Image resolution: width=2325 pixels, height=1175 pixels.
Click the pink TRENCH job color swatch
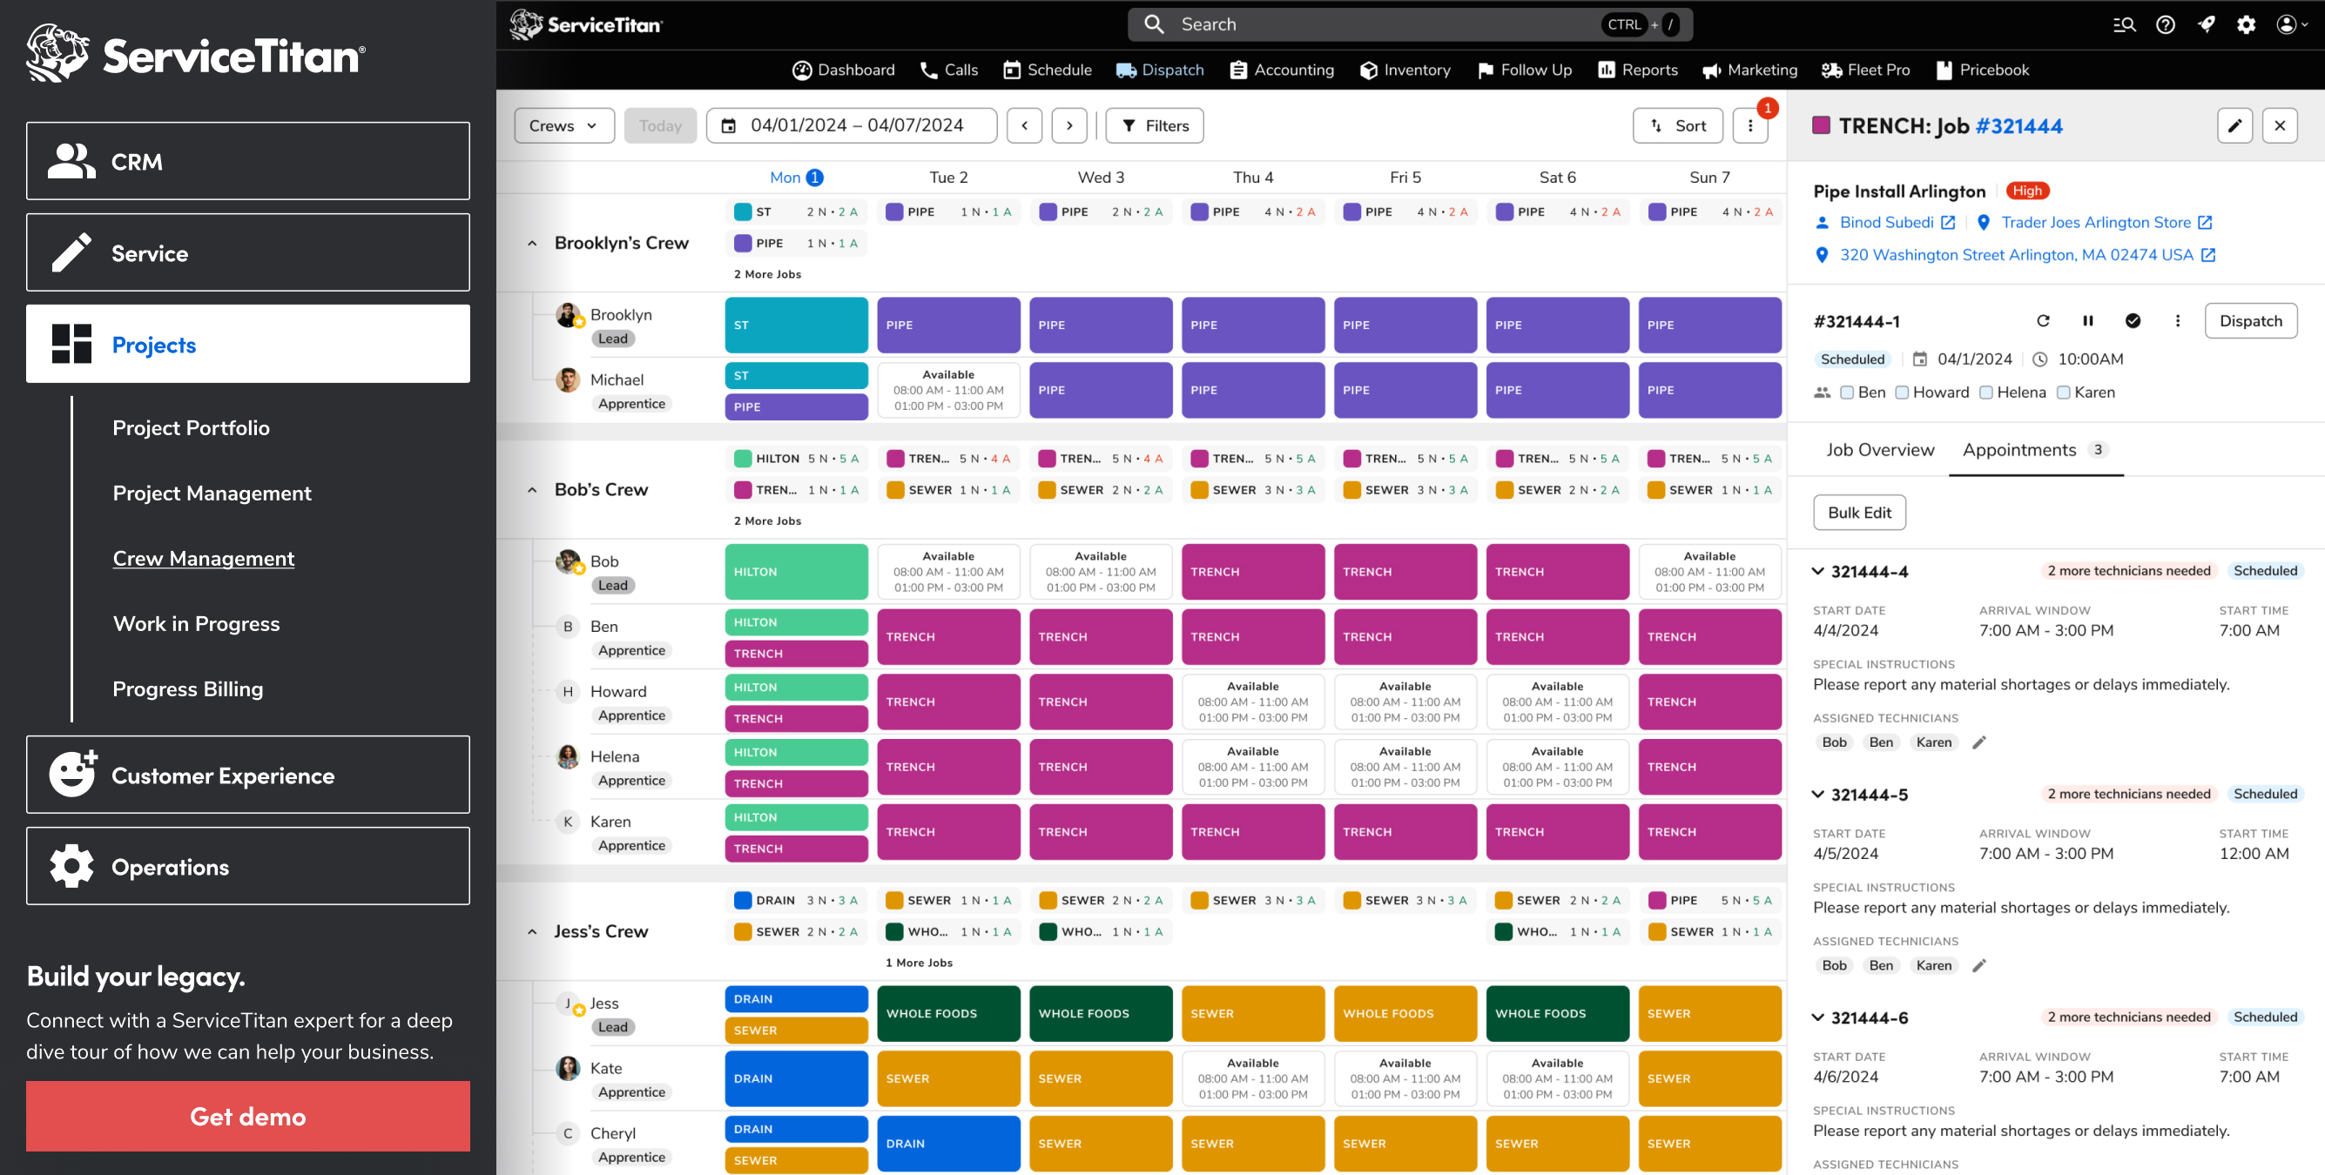pos(1822,125)
